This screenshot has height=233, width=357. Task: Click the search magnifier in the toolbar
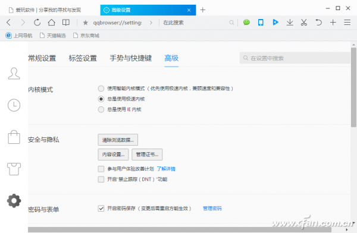click(231, 23)
